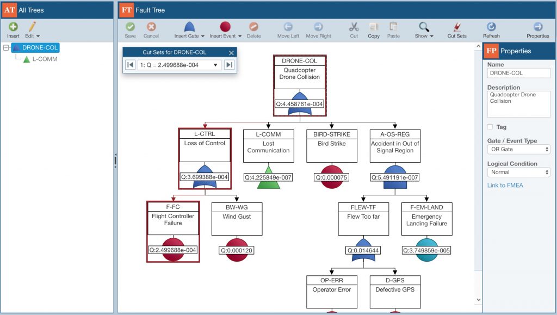Go to the last cut set

(x=229, y=65)
